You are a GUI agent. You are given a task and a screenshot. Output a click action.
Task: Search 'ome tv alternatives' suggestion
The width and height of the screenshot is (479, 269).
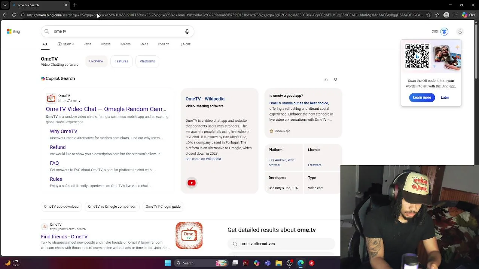pos(281,244)
